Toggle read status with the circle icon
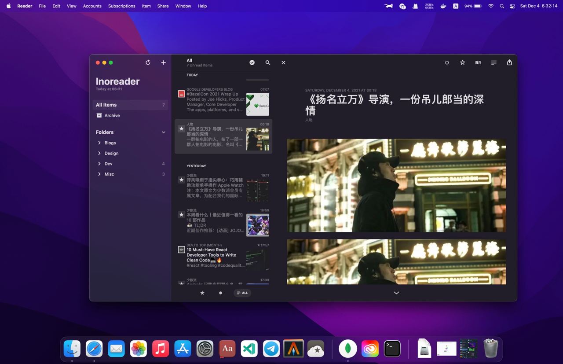The height and width of the screenshot is (364, 563). (446, 63)
